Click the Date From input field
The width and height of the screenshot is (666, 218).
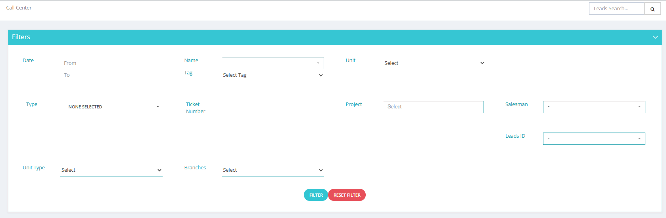pyautogui.click(x=111, y=63)
